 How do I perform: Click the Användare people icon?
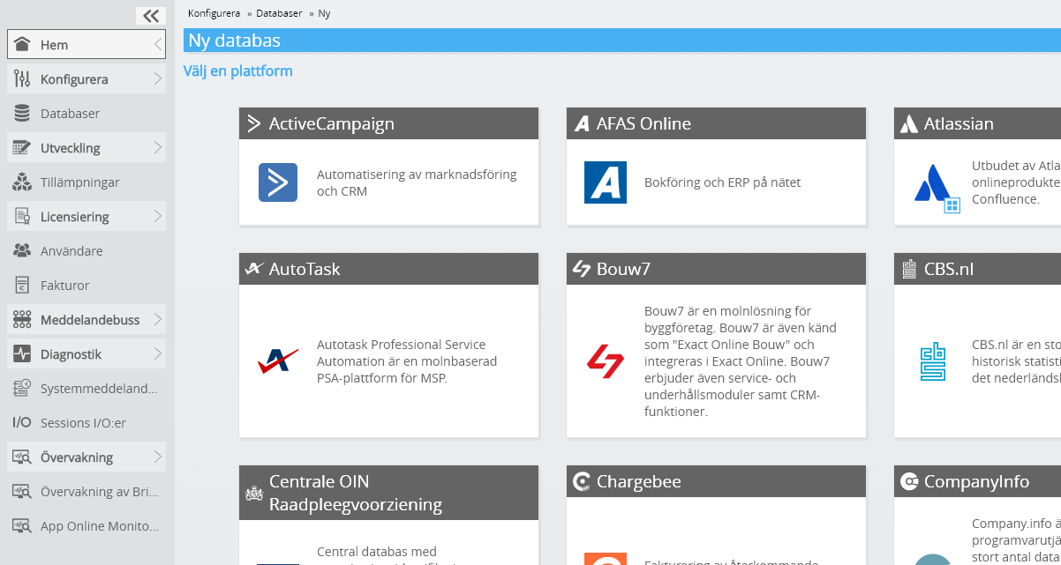[23, 250]
